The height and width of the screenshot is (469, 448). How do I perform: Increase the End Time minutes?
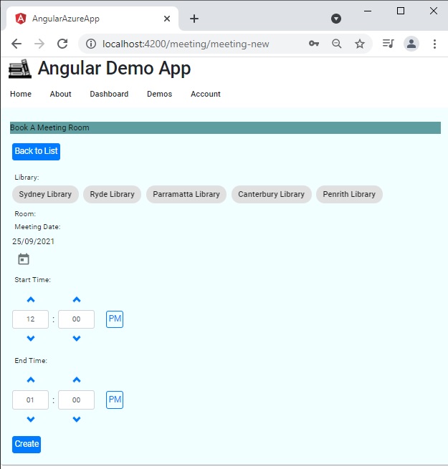[x=77, y=380]
